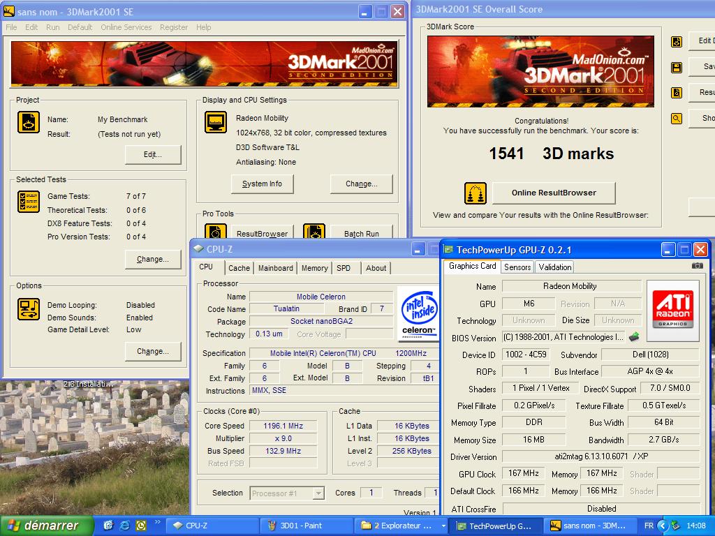Viewport: 715px width, 536px height.
Task: Click the Subvendor Dell (1028) value
Action: pyautogui.click(x=650, y=354)
